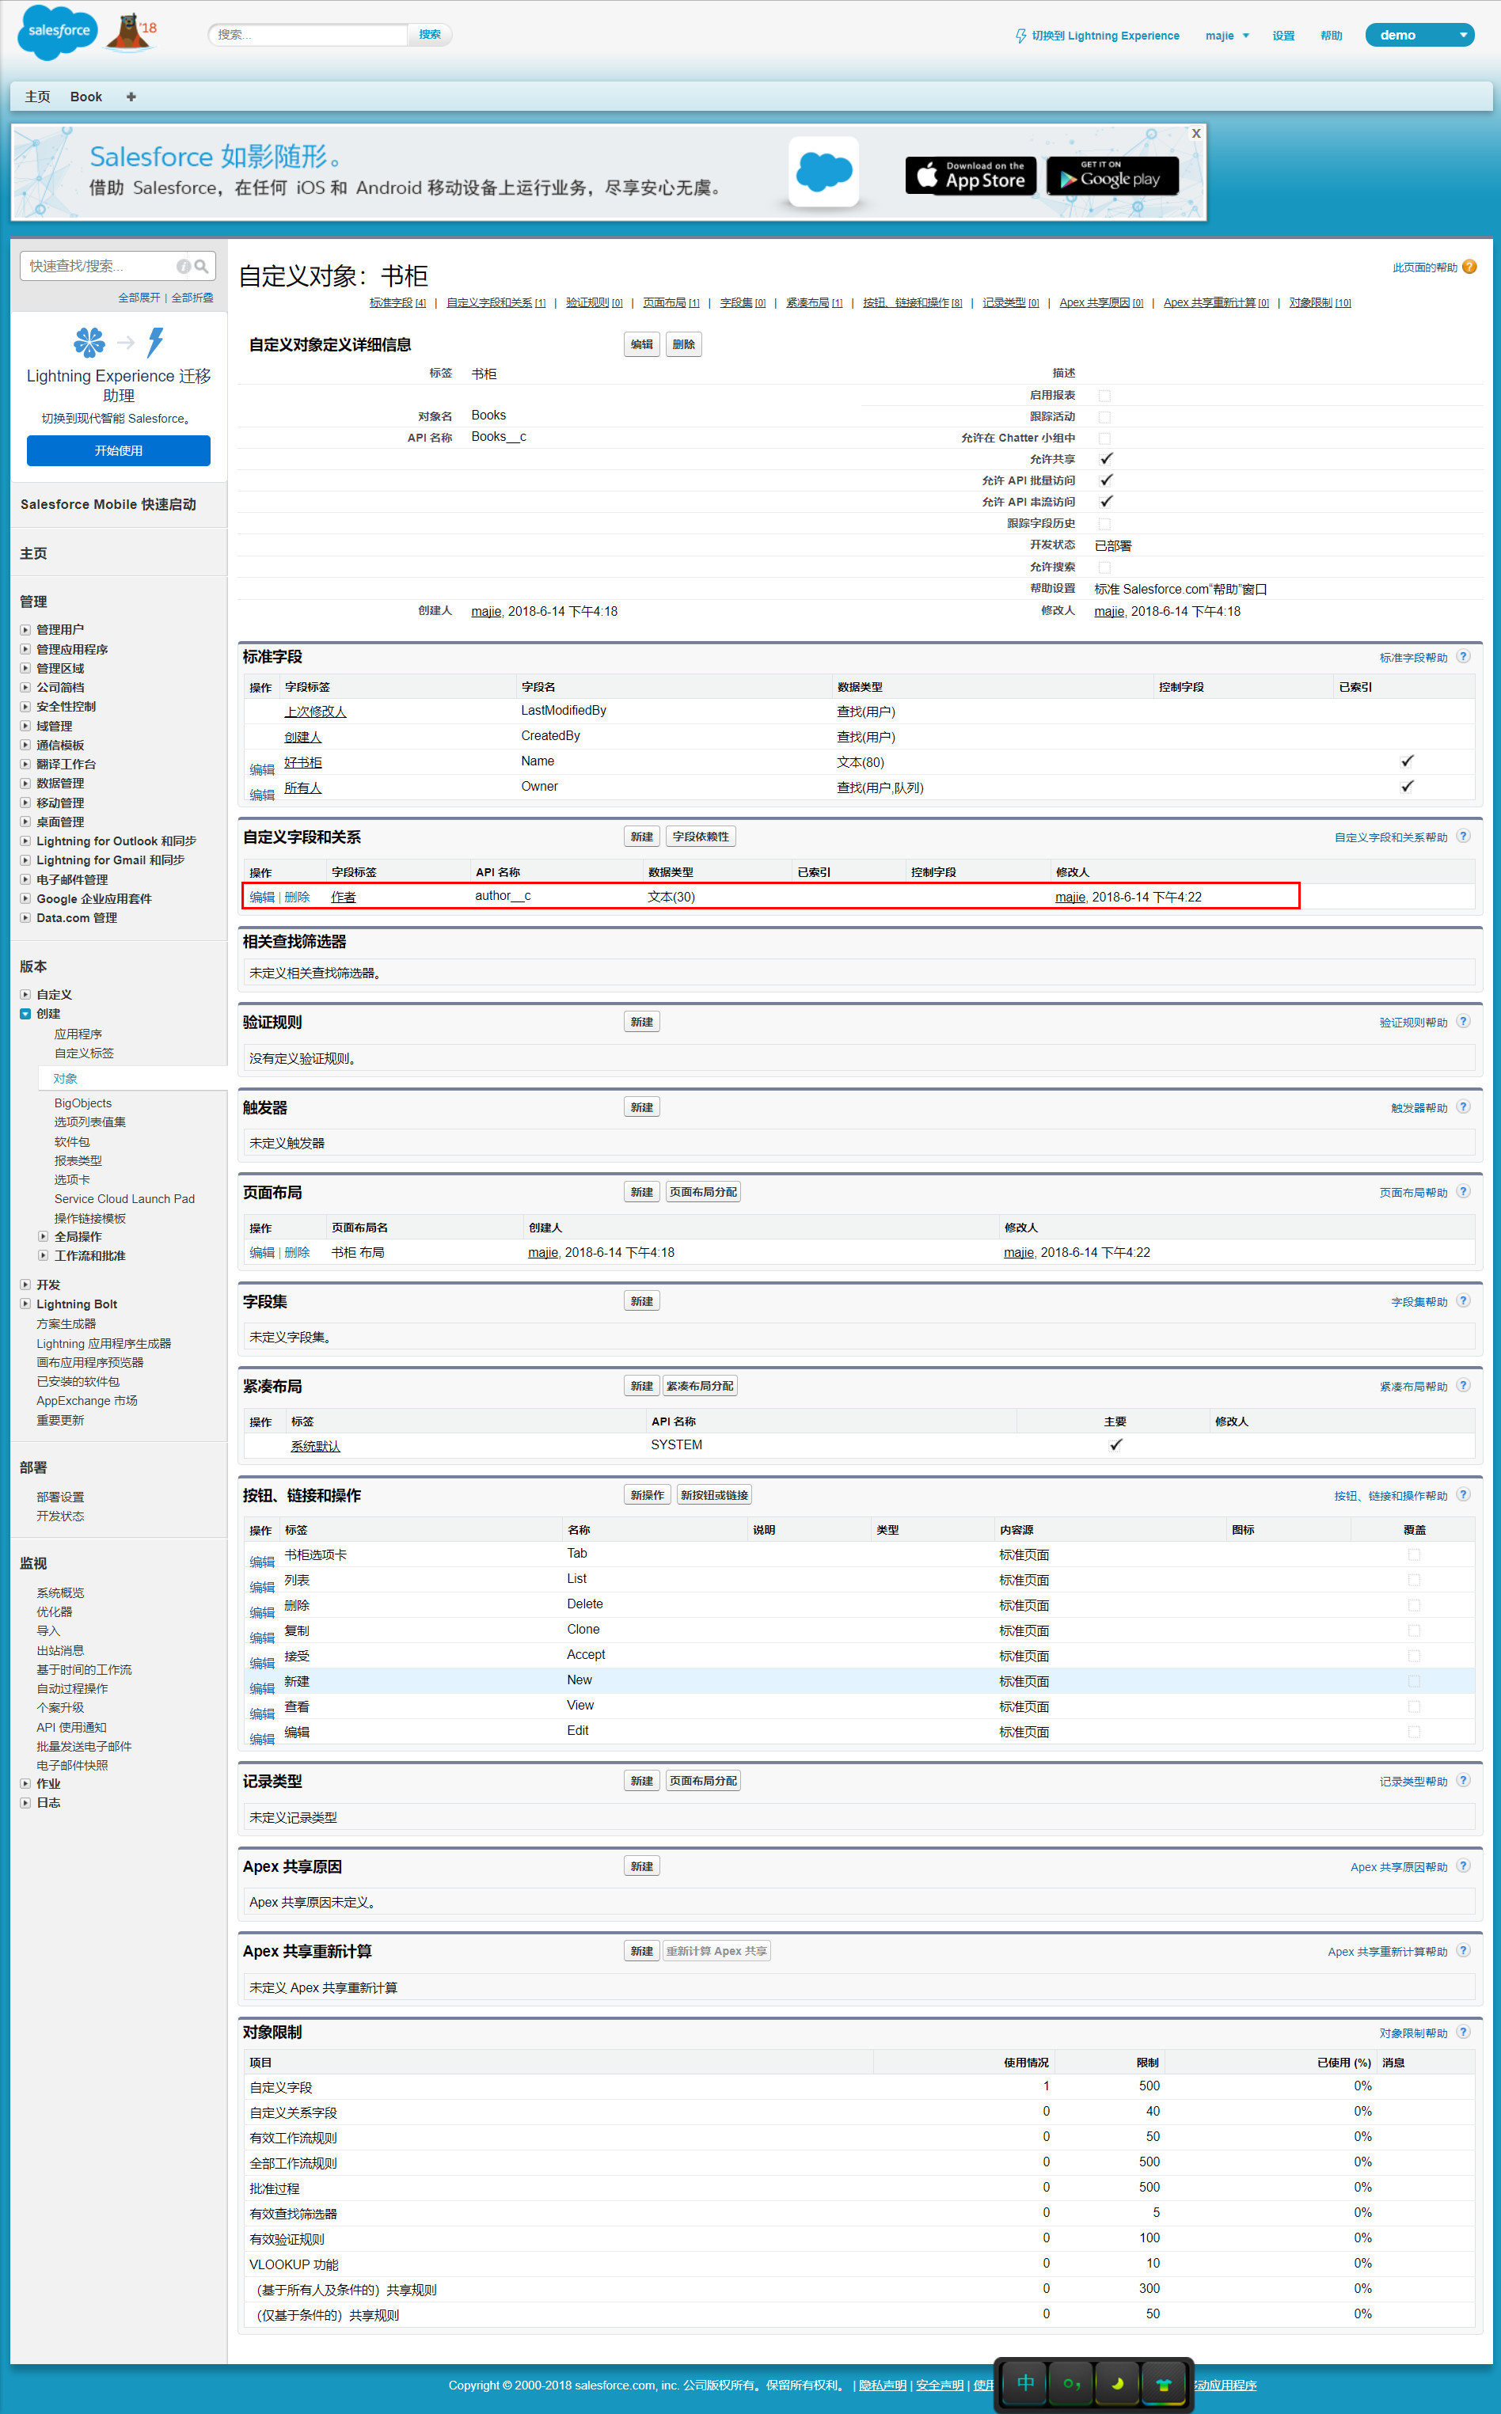Click the top 搜索 text box

308,35
